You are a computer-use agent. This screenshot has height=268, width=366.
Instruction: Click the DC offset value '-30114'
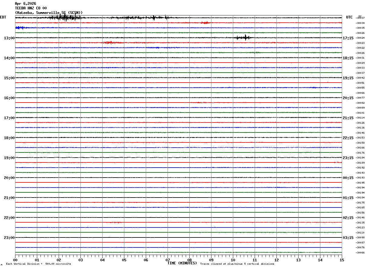(360, 118)
